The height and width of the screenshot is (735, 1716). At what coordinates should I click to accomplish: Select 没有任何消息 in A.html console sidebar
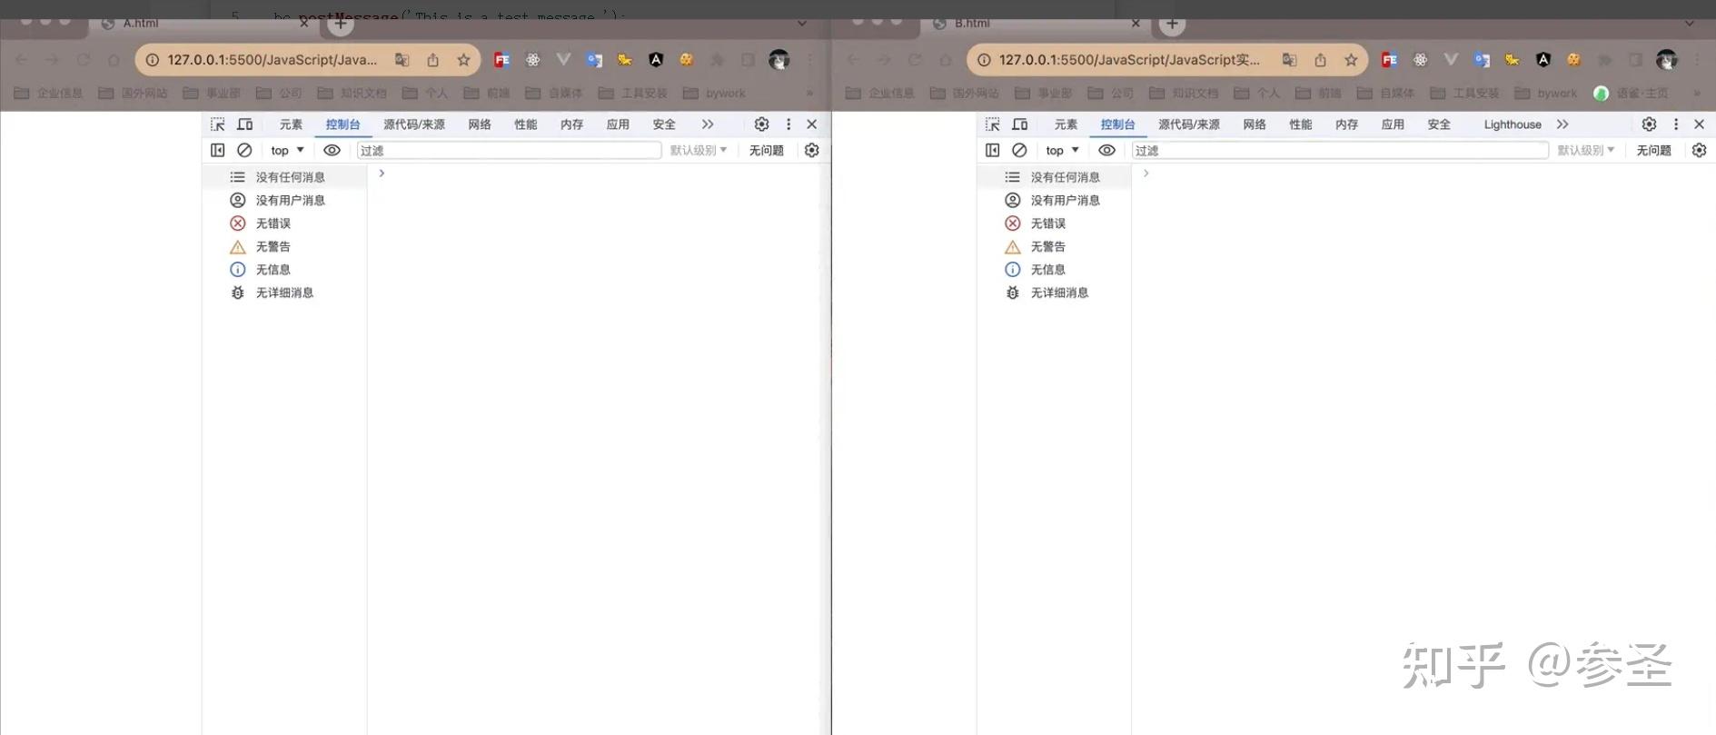click(284, 177)
